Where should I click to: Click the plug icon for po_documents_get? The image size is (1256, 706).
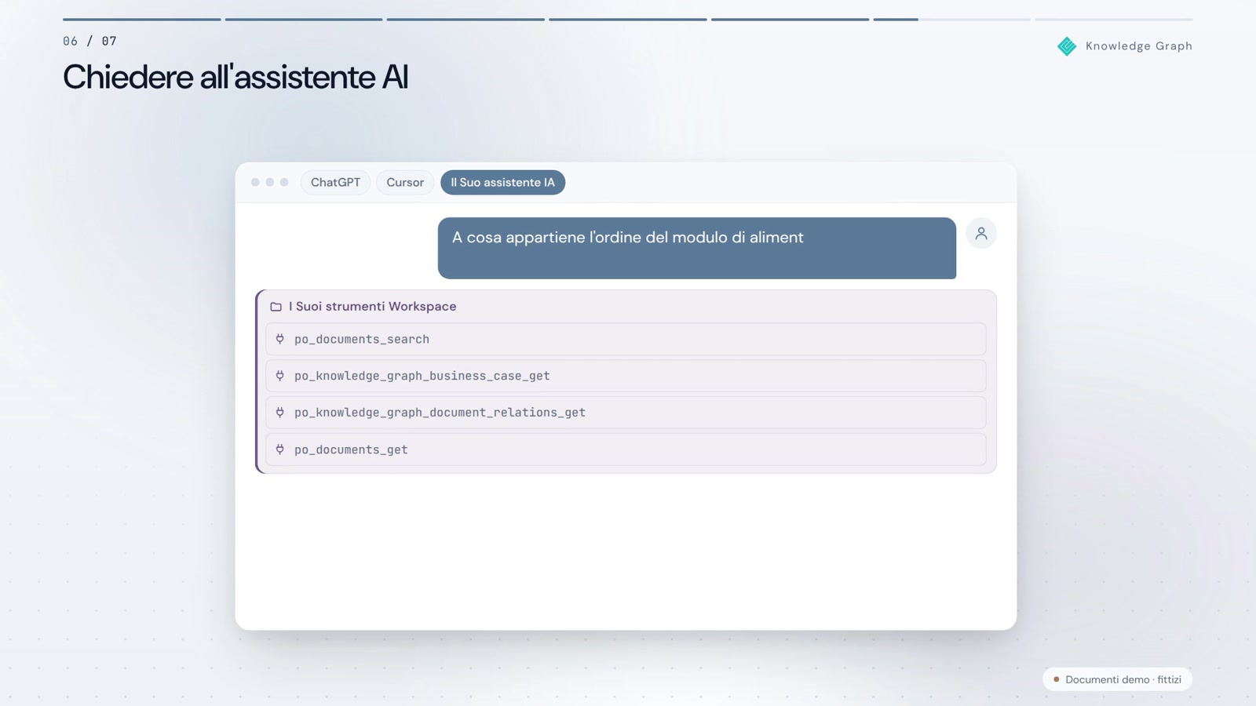click(x=280, y=449)
